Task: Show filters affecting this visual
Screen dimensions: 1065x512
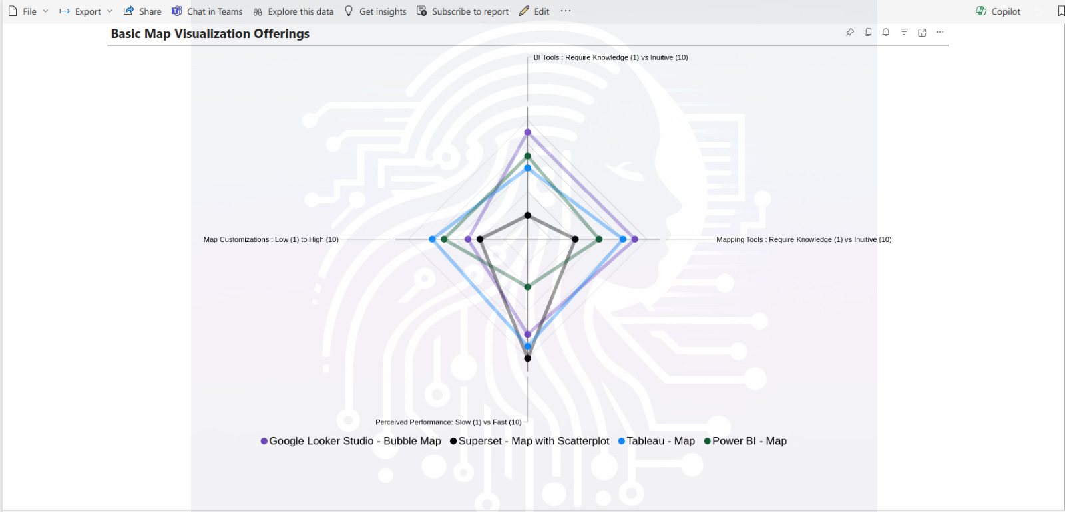Action: 904,32
